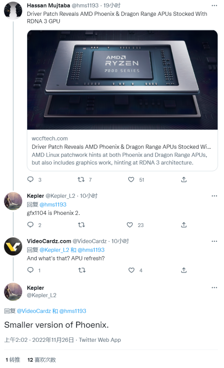Open more options on Kepler's gfx1104 reply
224x368 pixels.
coord(215,195)
